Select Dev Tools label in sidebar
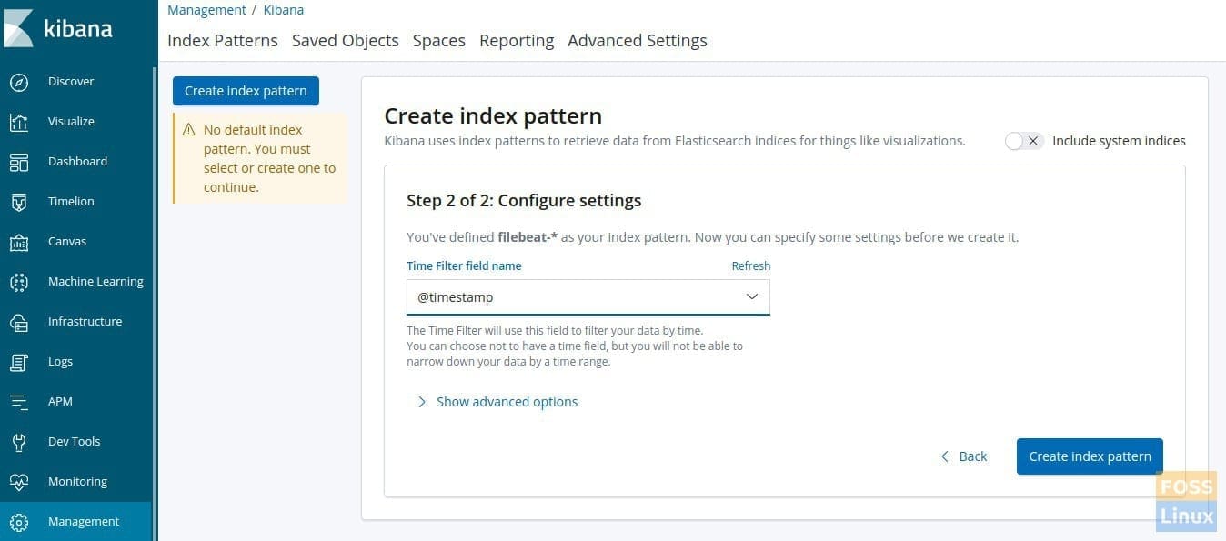Image resolution: width=1226 pixels, height=541 pixels. coord(74,442)
